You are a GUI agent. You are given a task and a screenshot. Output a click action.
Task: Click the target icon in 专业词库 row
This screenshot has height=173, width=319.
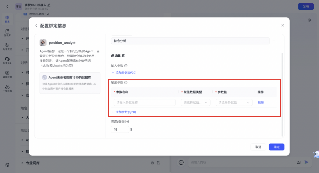click(152, 163)
